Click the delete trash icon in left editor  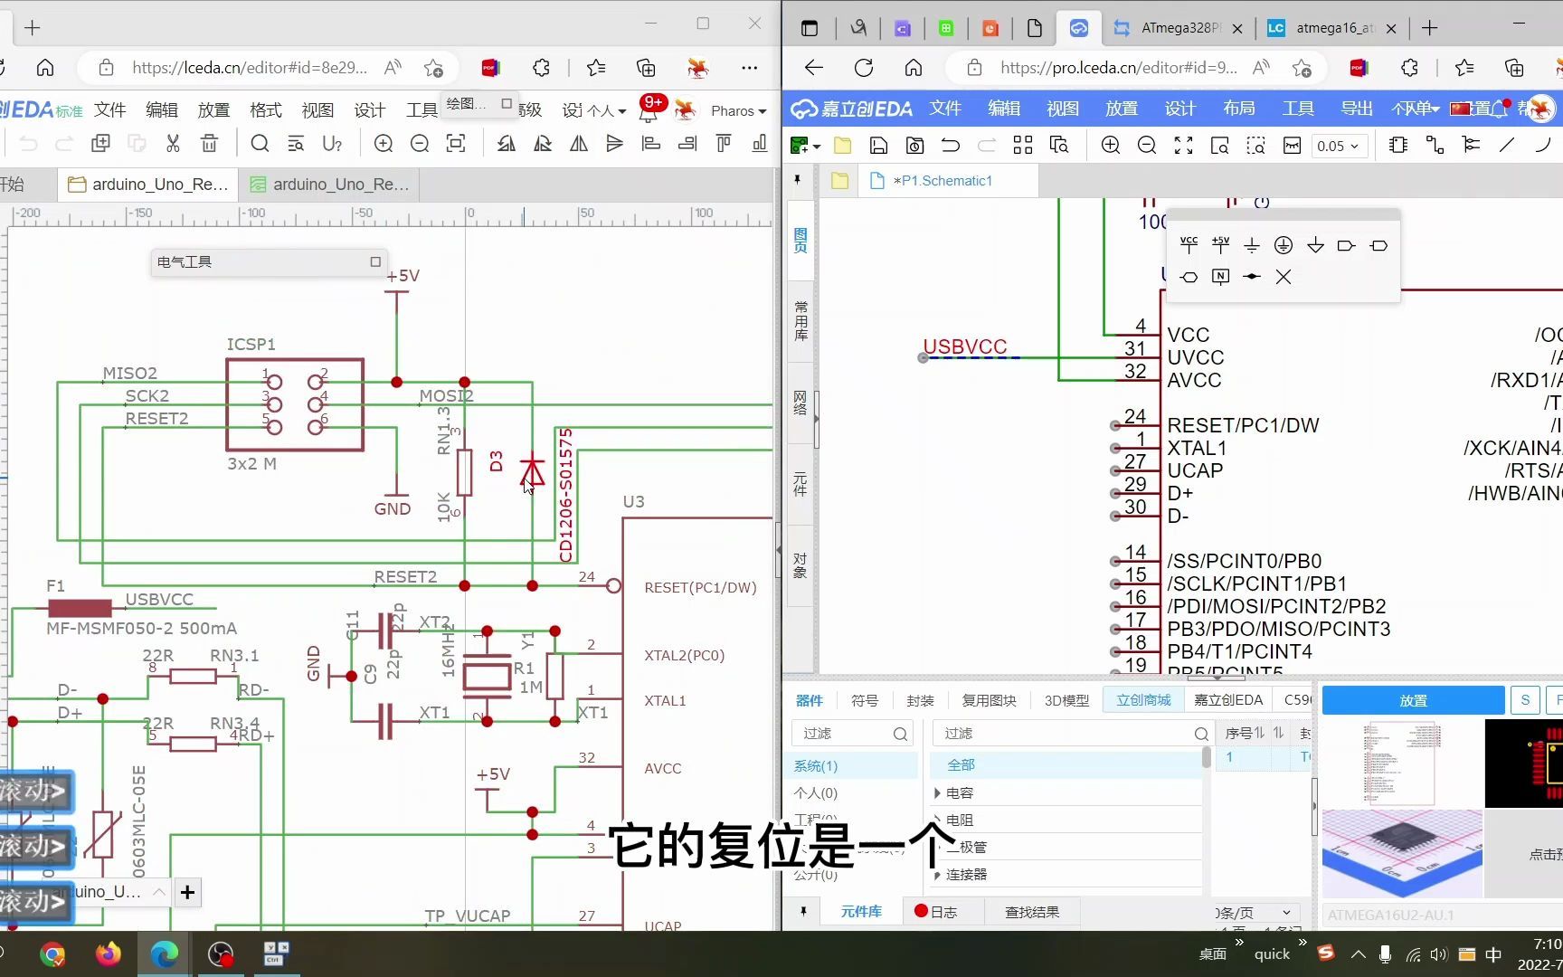coord(209,143)
